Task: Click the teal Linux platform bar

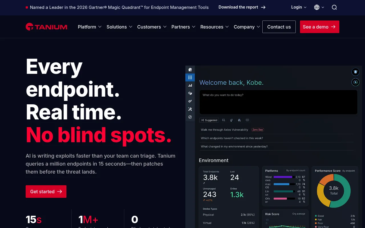Action: pyautogui.click(x=283, y=191)
